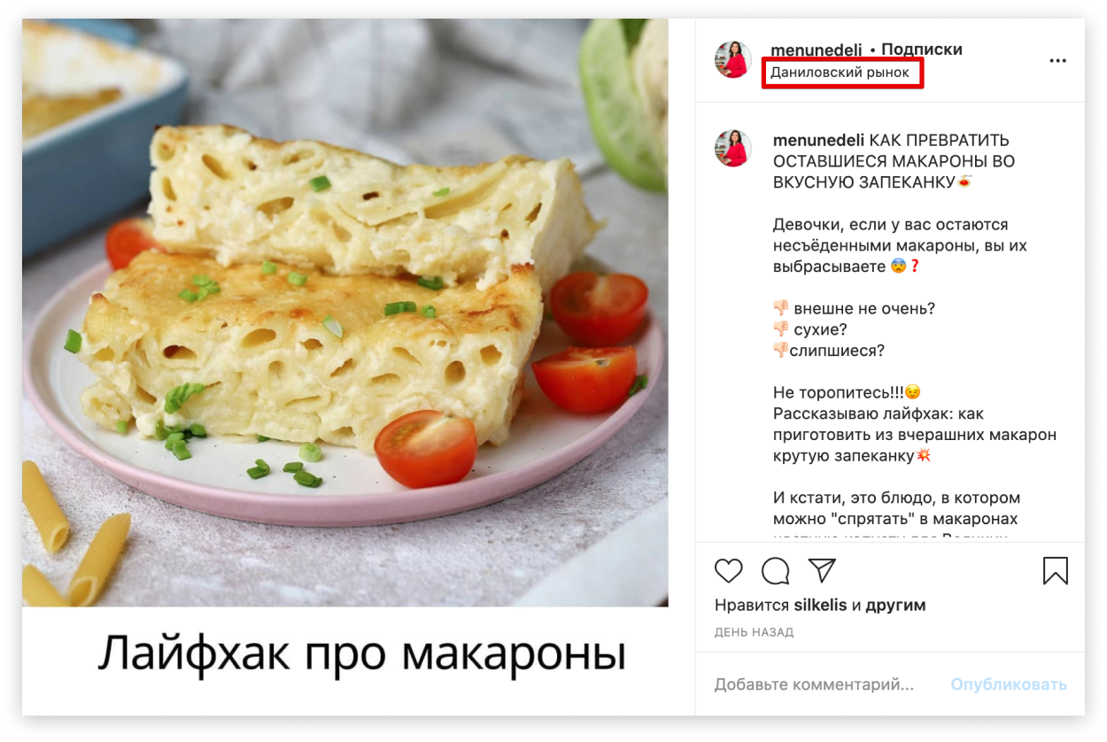The width and height of the screenshot is (1107, 742).
Task: Like the post with the heart icon
Action: tap(728, 571)
